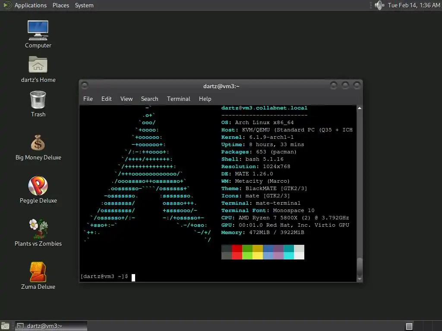The height and width of the screenshot is (331, 442).
Task: Click the yellow color block in neofetch palette
Action: tap(258, 256)
